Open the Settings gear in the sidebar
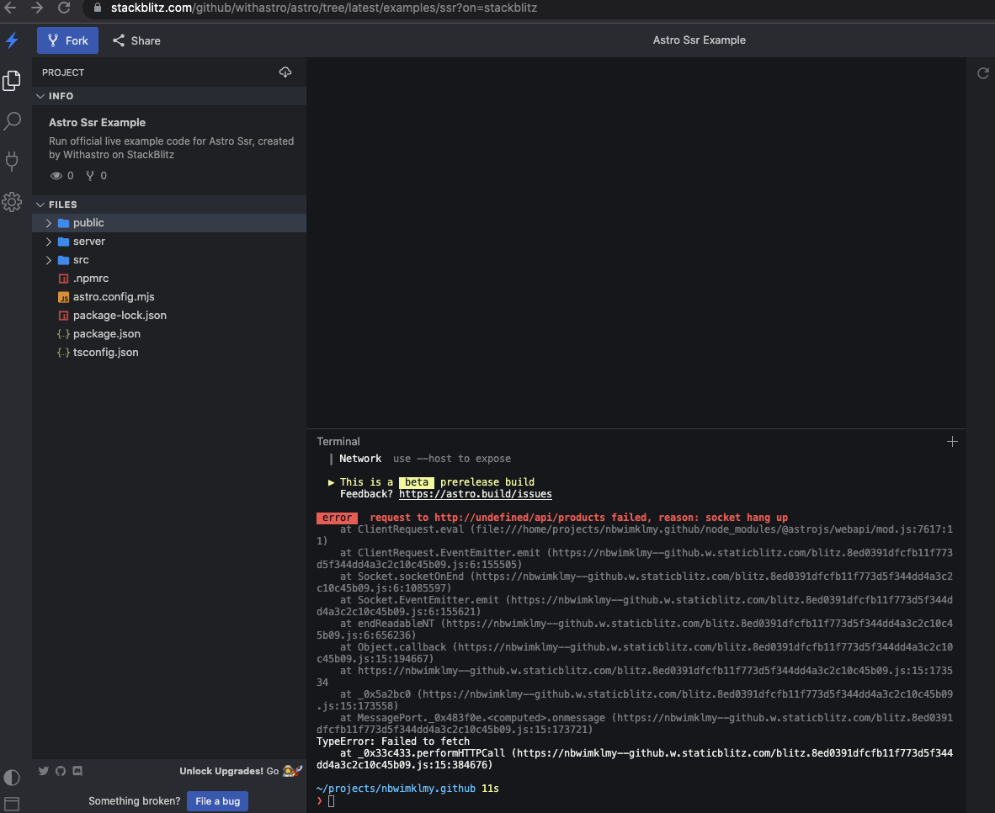Screen dimensions: 995x813 (x=13, y=202)
